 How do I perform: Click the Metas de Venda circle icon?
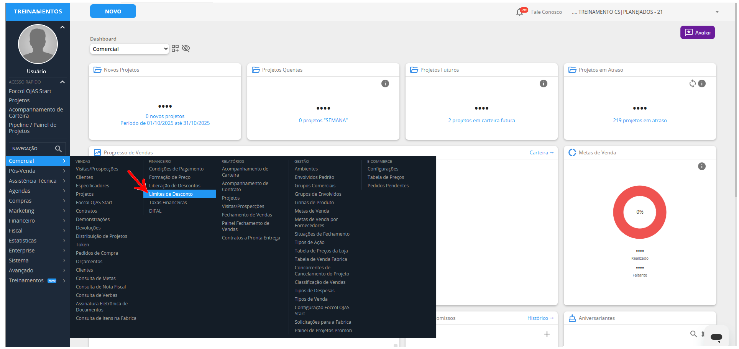pyautogui.click(x=572, y=152)
